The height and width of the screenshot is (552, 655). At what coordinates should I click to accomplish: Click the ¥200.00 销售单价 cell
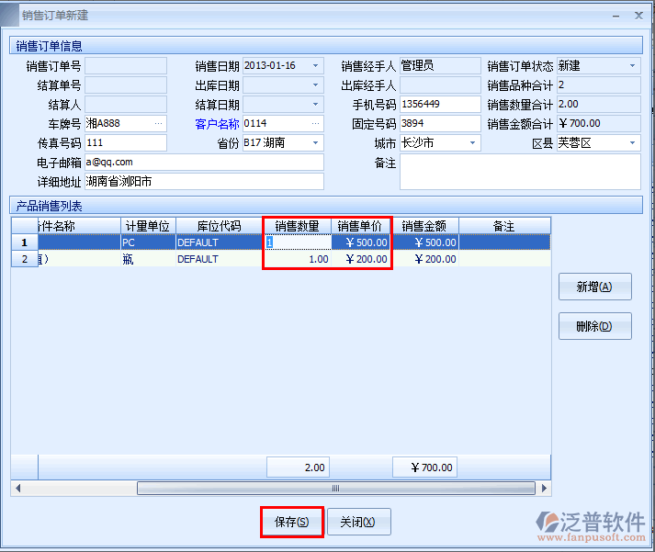click(x=361, y=259)
